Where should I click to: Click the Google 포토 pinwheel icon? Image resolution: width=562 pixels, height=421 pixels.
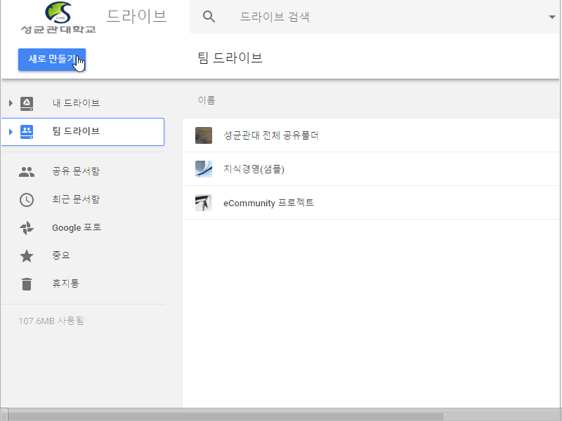[27, 228]
